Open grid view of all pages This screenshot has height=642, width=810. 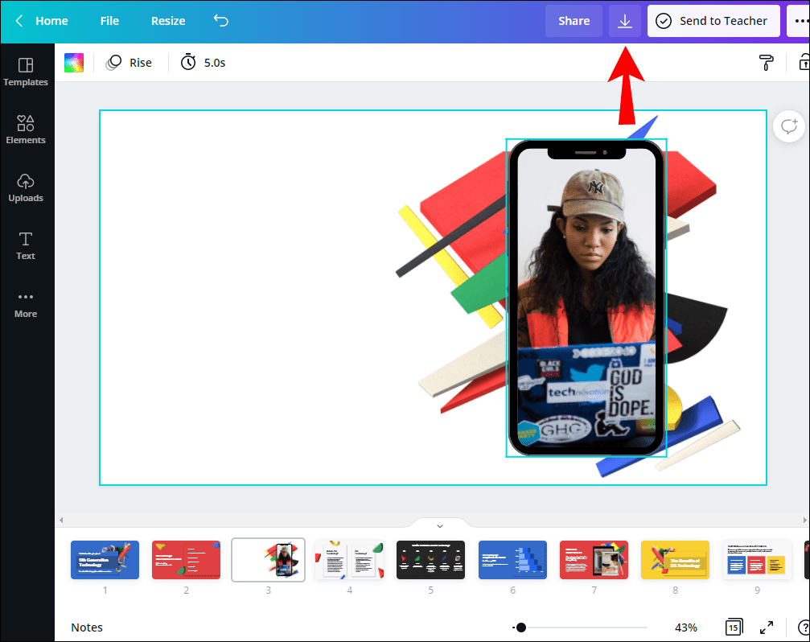tap(734, 627)
